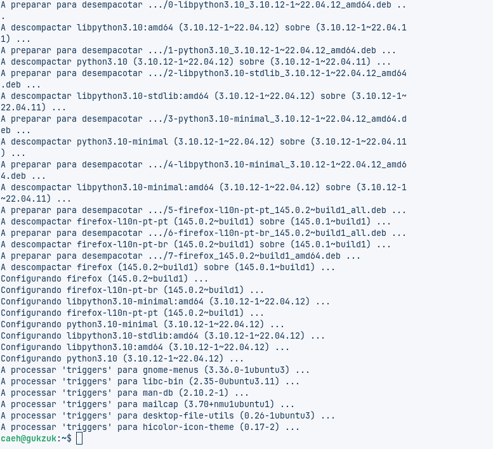Click the green 'caeh' username in the prompt

pos(11,439)
